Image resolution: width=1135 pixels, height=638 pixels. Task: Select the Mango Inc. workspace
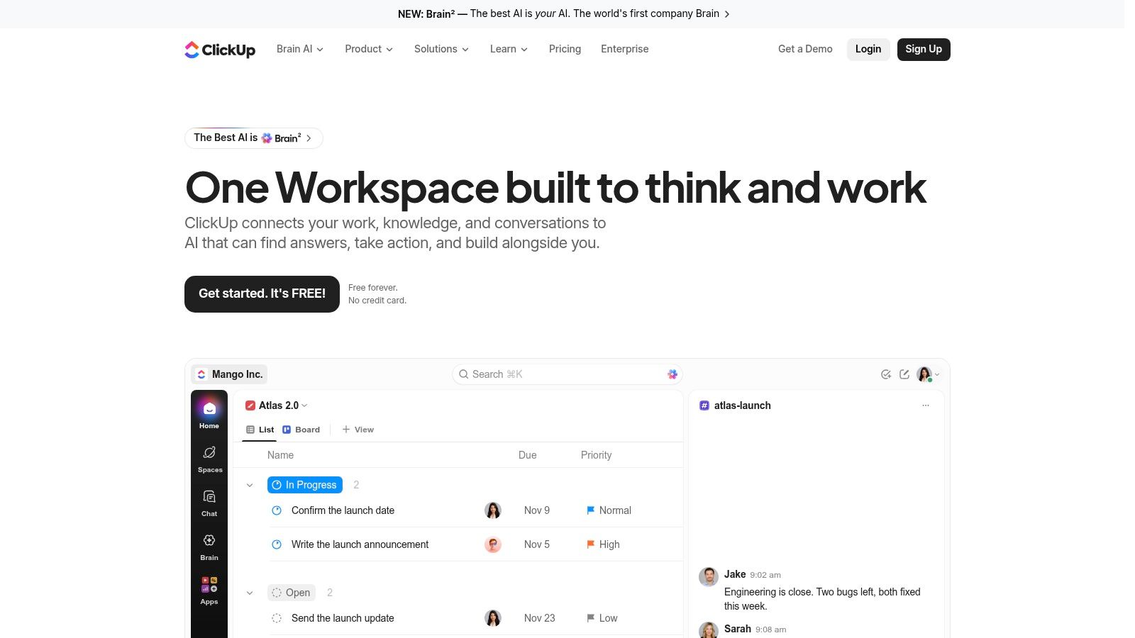pyautogui.click(x=230, y=374)
